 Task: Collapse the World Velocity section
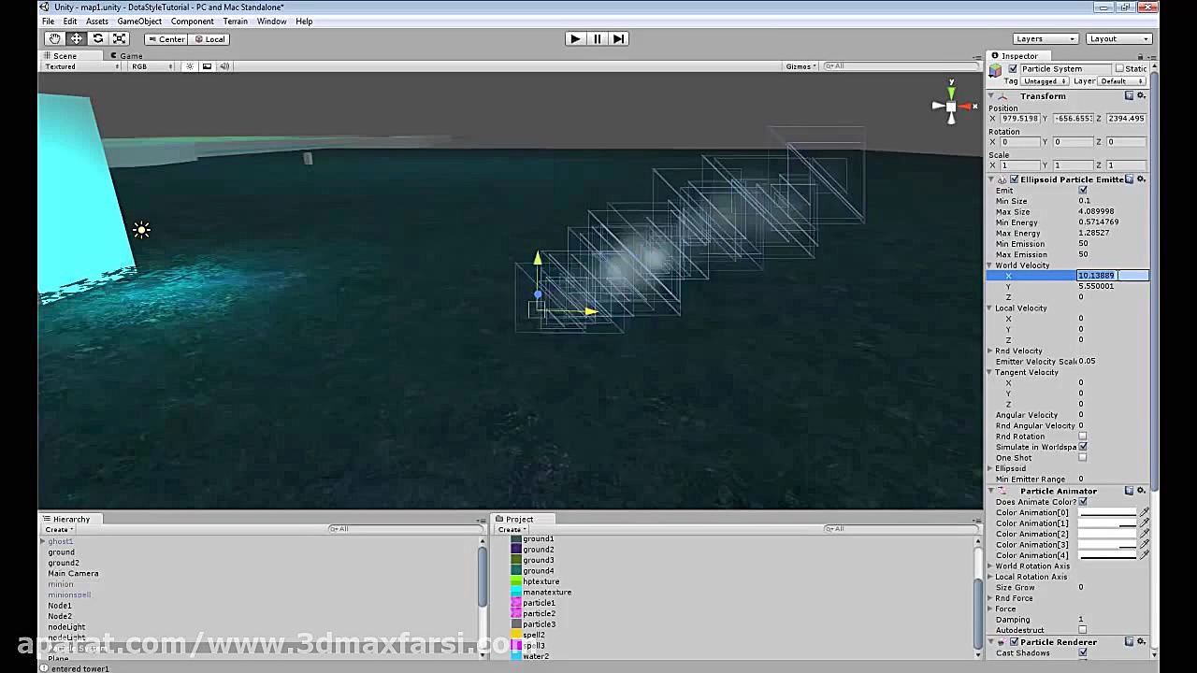[990, 265]
